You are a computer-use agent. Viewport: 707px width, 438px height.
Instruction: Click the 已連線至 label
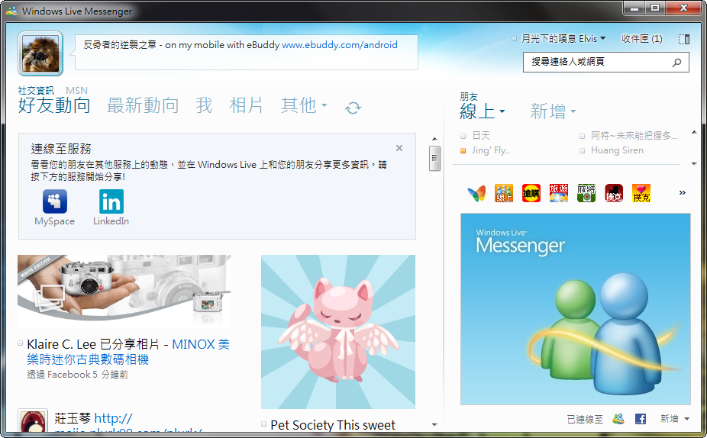pyautogui.click(x=585, y=419)
